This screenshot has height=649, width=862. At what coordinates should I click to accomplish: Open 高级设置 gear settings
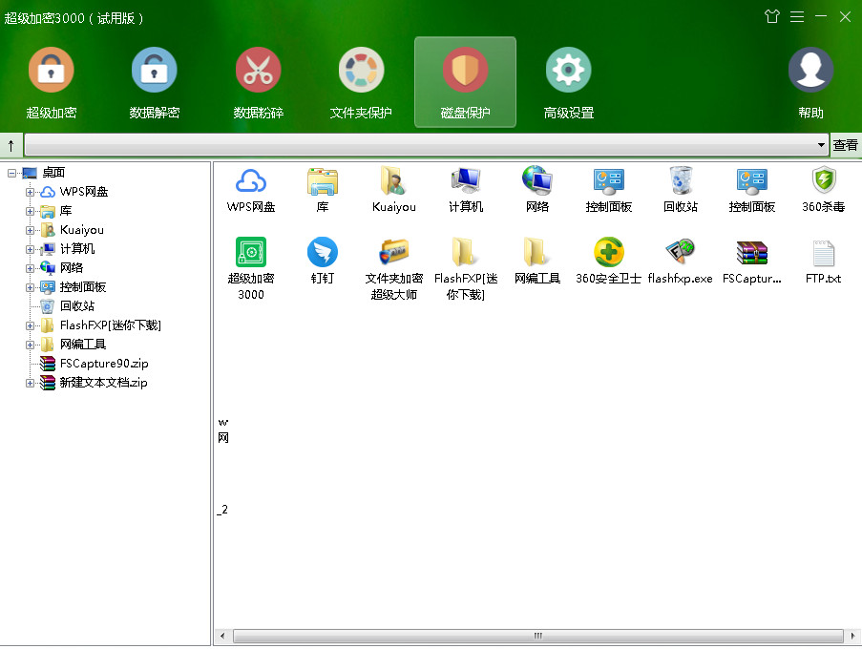[568, 82]
